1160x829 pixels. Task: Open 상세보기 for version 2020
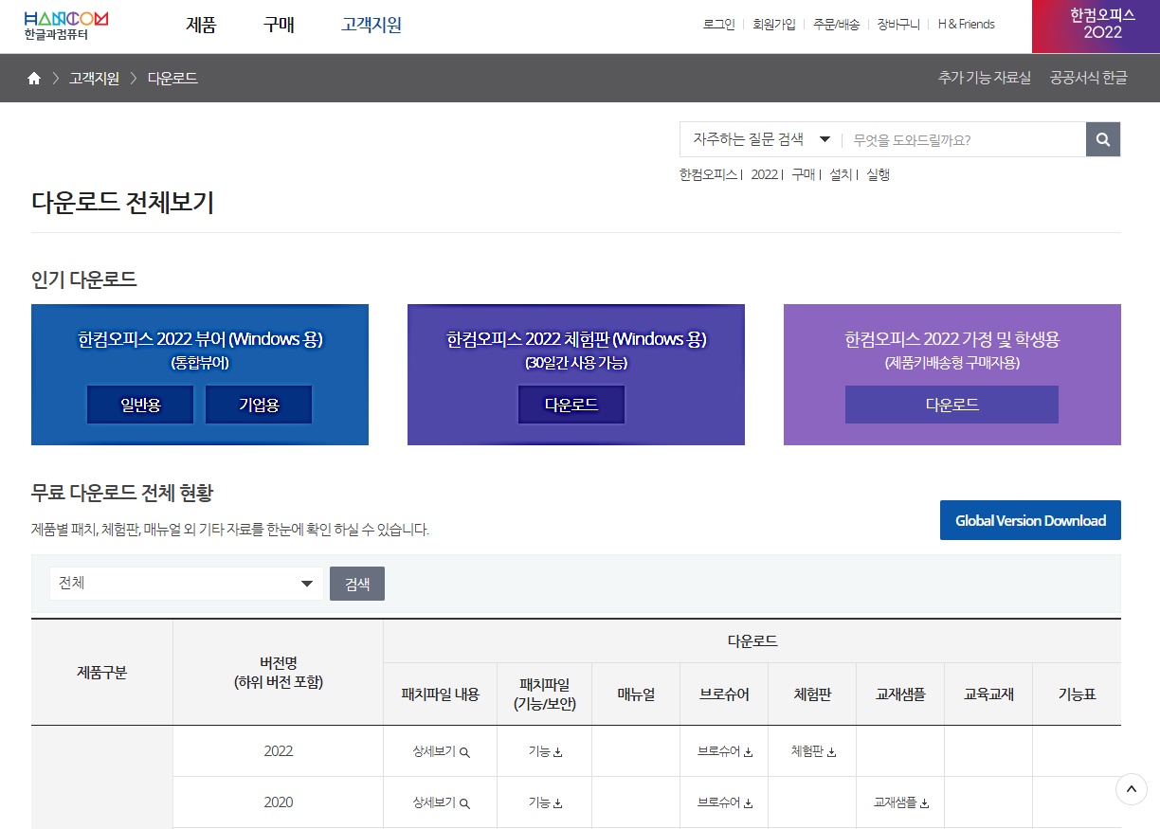[441, 802]
